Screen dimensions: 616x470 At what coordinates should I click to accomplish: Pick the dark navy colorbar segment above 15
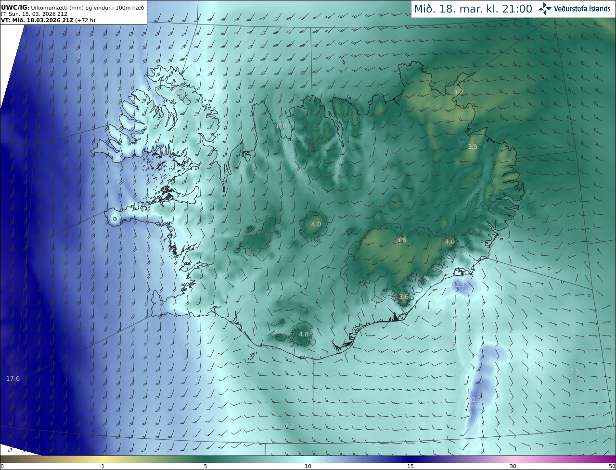click(411, 459)
